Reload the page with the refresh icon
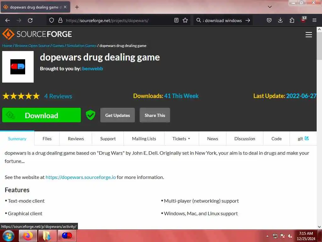Screen dimensions: 322x242 pos(30,20)
